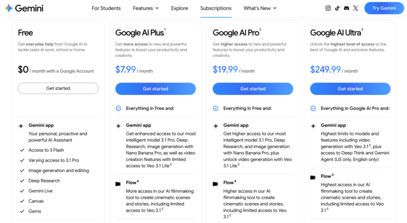Screen dimensions: 407x223
Task: Click the Try Gemini button
Action: point(384,8)
